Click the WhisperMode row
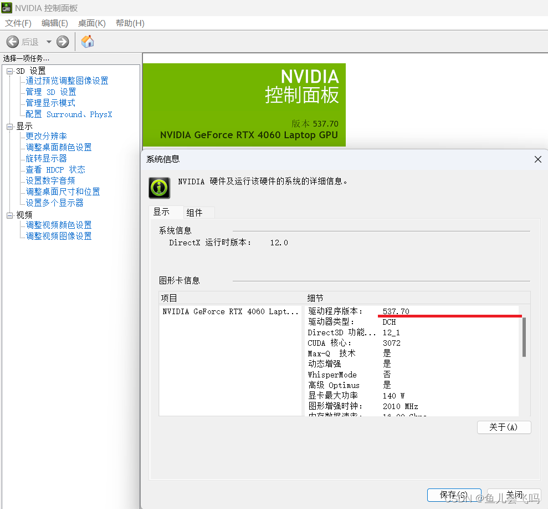548x509 pixels. click(x=413, y=375)
